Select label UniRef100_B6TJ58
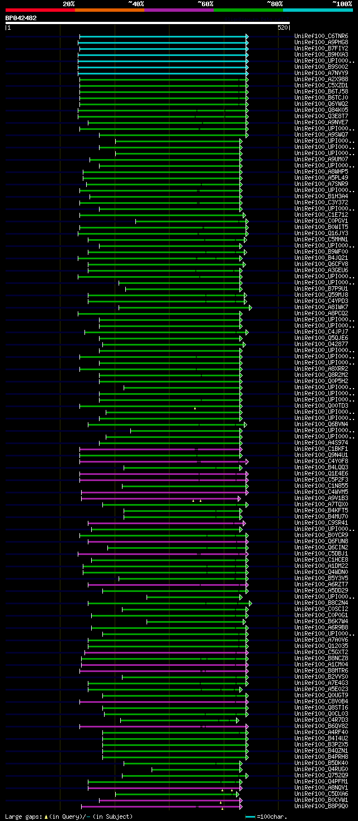The width and height of the screenshot is (358, 821). click(x=321, y=92)
